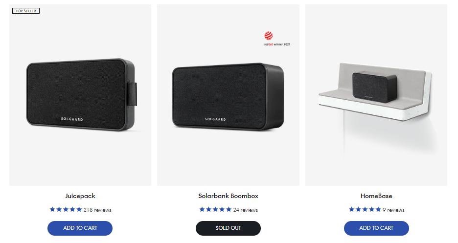This screenshot has height=243, width=458.
Task: Click the SOLD OUT button for Solarbank Boombox
Action: [228, 228]
